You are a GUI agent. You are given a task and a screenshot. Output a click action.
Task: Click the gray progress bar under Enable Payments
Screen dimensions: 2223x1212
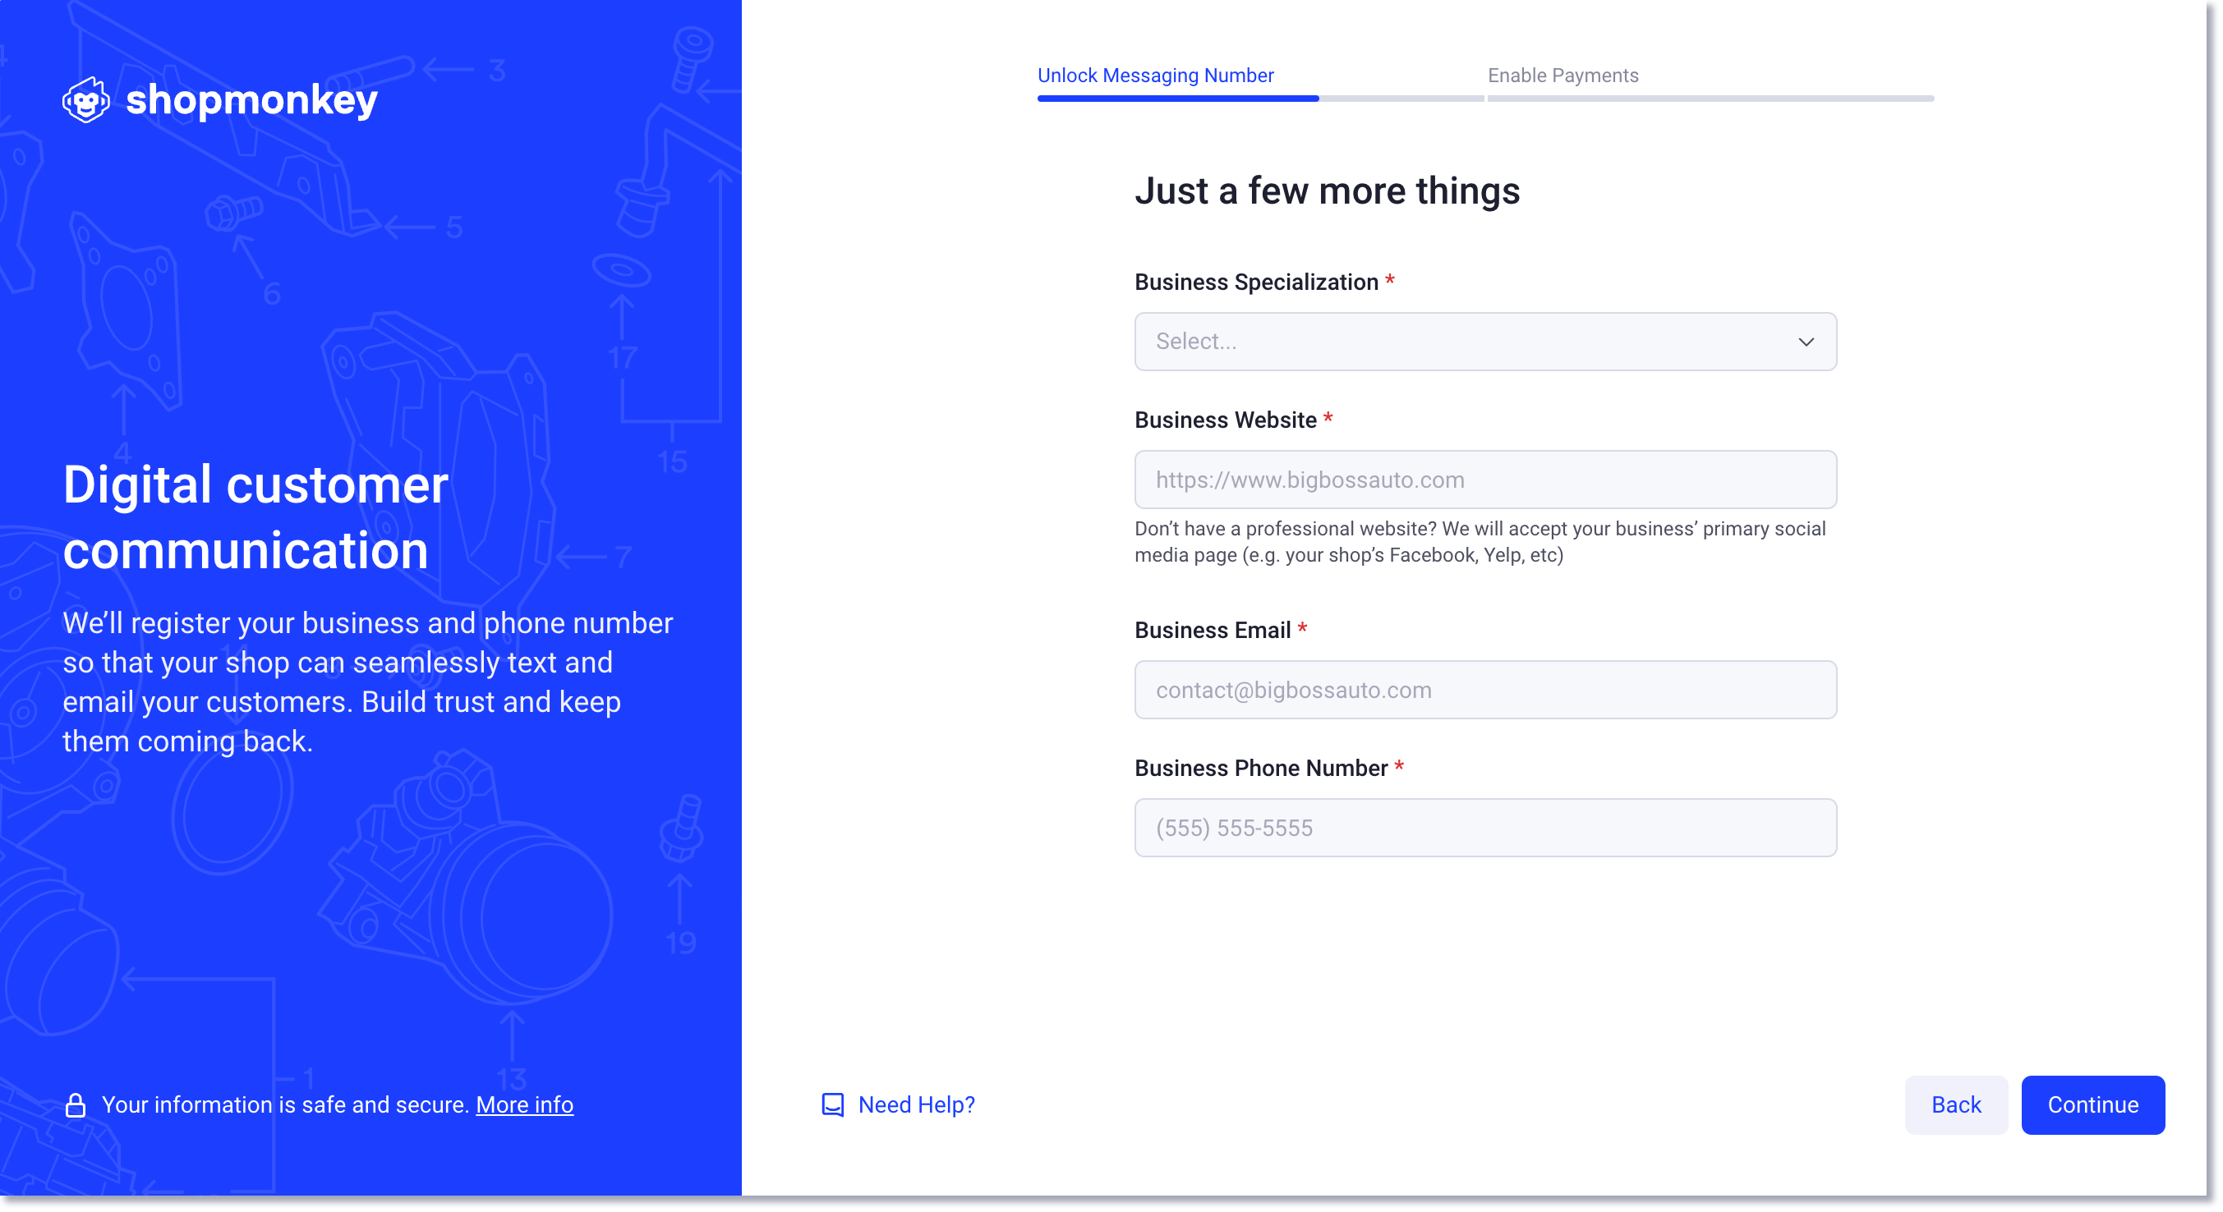tap(1710, 99)
